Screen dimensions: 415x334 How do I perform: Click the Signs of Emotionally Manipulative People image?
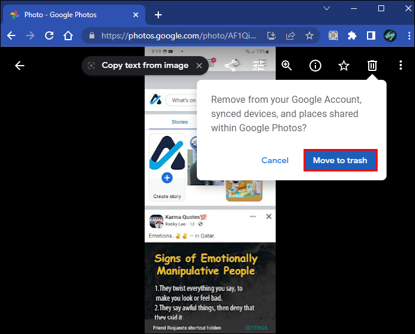click(x=210, y=283)
